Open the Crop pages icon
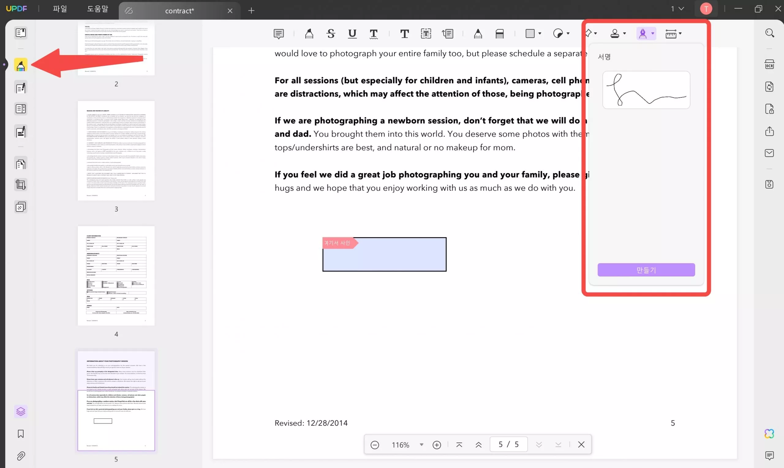 pos(21,185)
